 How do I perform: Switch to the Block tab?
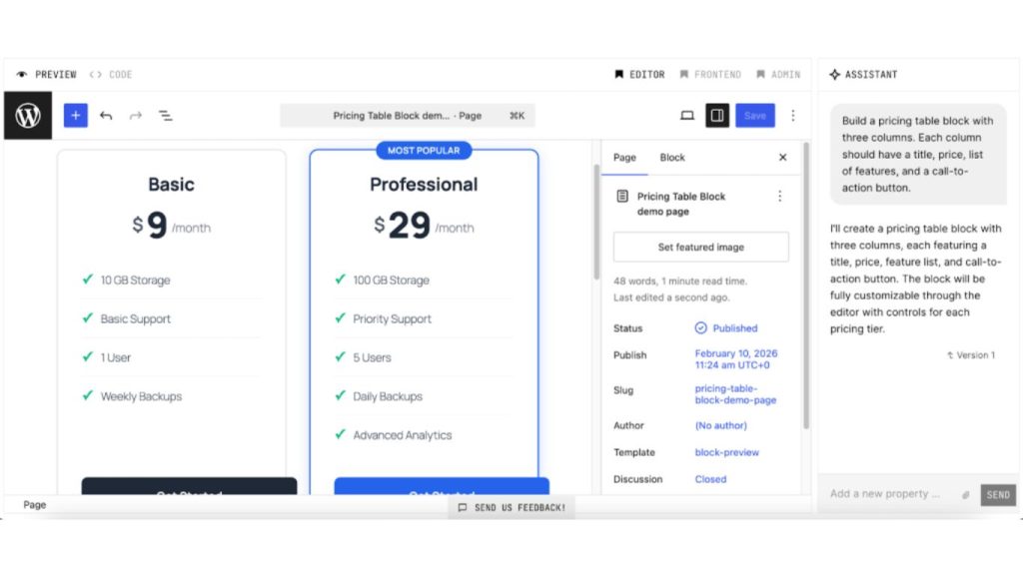pyautogui.click(x=671, y=157)
